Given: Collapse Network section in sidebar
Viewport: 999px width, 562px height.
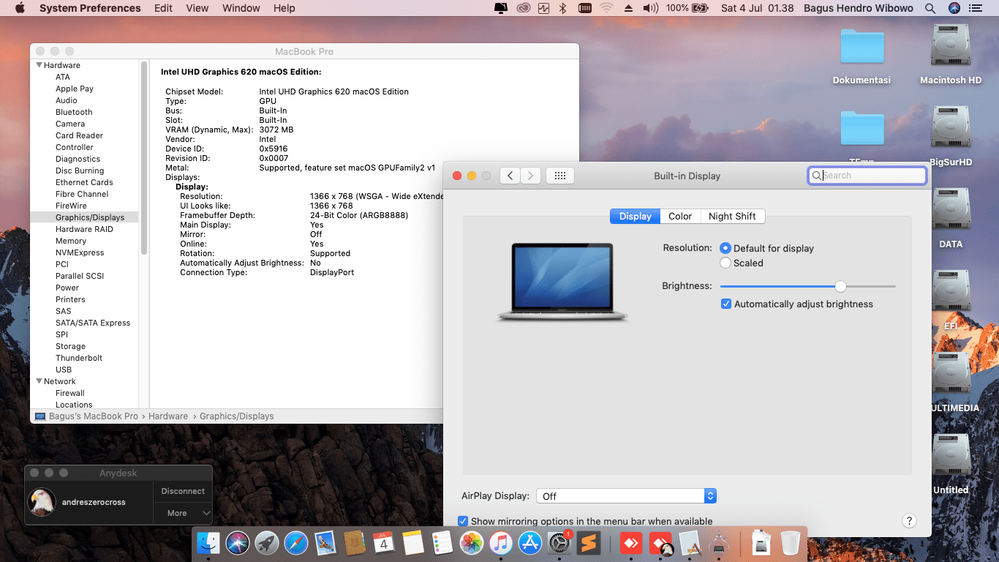Looking at the screenshot, I should 39,381.
